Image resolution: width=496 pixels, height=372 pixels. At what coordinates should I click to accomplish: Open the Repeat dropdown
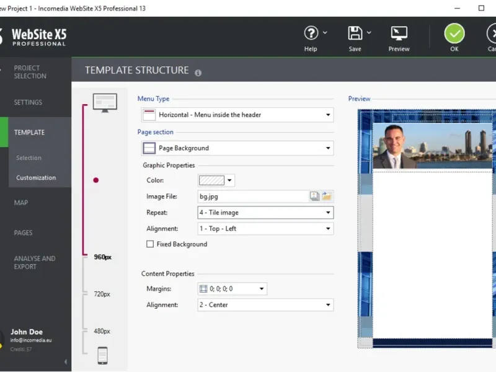point(265,213)
